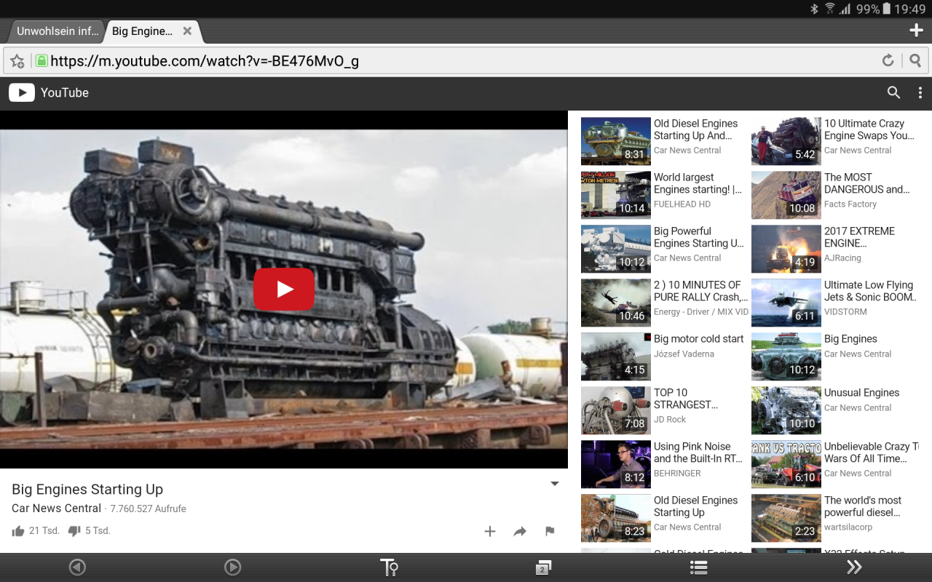Go back with bottom toolbar arrow
932x582 pixels.
pyautogui.click(x=77, y=567)
